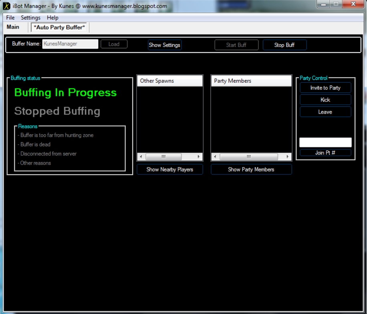The width and height of the screenshot is (367, 314).
Task: Open the Help menu
Action: (52, 18)
